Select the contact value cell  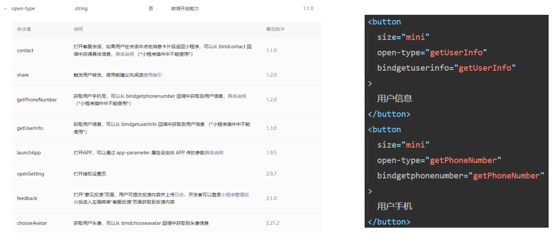click(x=25, y=50)
